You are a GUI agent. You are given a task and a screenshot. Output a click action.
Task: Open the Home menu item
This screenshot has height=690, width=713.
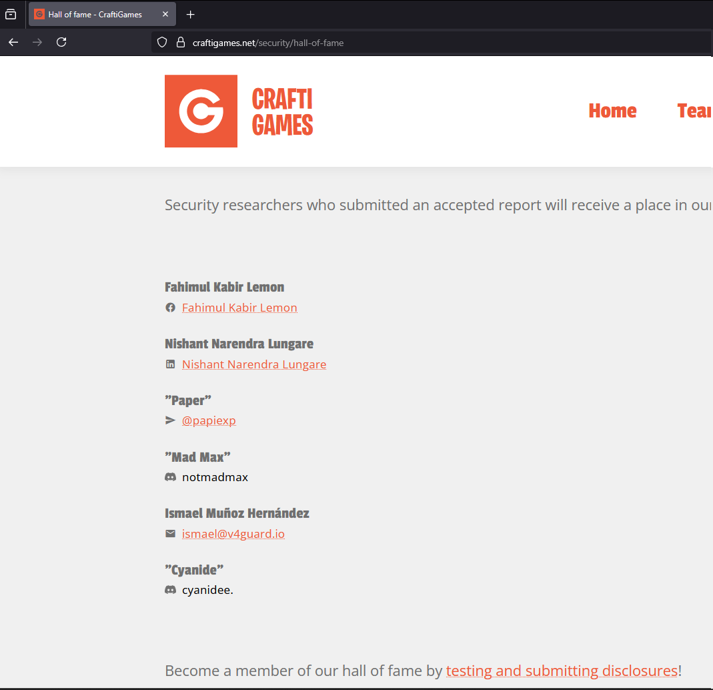[612, 111]
